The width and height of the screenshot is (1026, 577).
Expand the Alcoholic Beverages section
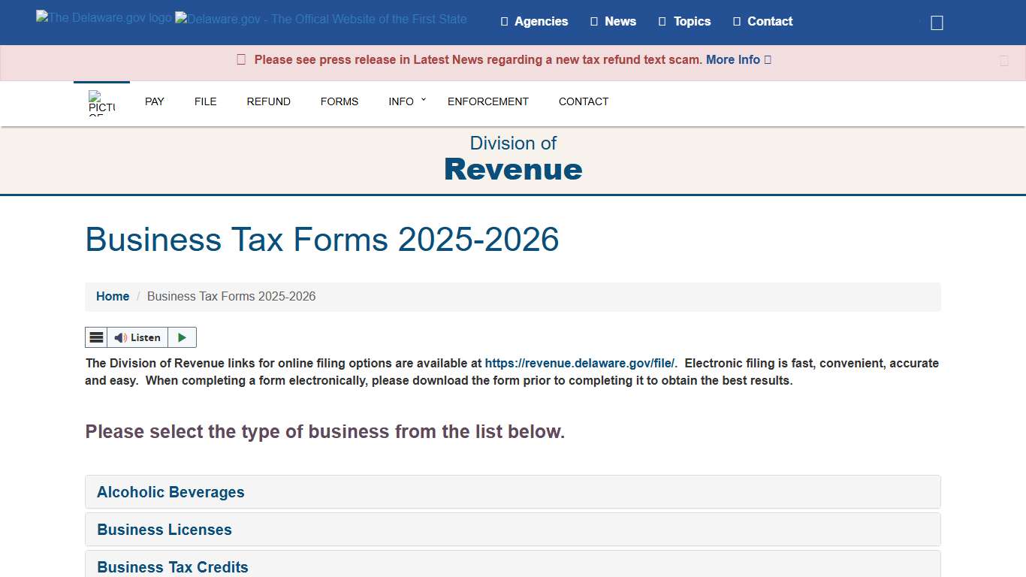(x=170, y=492)
